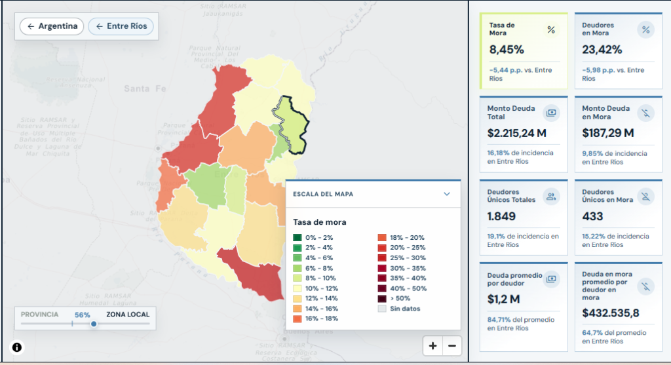The height and width of the screenshot is (365, 671).
Task: Select the Monto Deuda Total card
Action: tap(524, 134)
